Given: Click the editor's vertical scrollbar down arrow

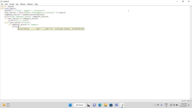Looking at the screenshot, I should 191,98.
